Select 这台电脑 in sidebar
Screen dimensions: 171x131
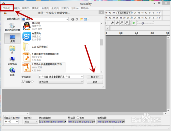point(12,61)
